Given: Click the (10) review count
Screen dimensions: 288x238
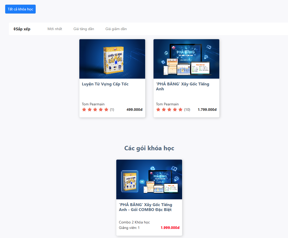Looking at the screenshot, I should (187, 110).
